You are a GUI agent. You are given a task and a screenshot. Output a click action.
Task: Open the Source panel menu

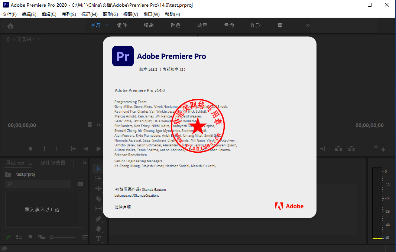coord(39,40)
